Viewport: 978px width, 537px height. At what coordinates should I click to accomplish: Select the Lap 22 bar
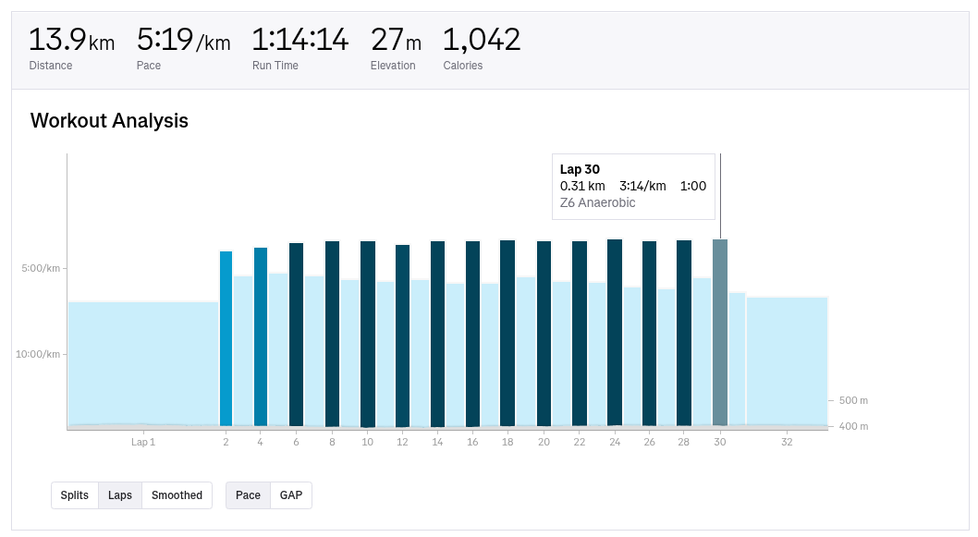[x=580, y=334]
